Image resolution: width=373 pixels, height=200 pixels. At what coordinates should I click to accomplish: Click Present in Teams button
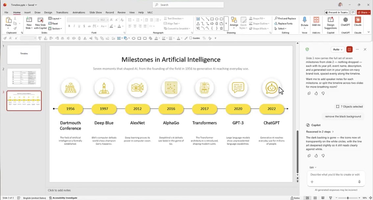coord(336,12)
